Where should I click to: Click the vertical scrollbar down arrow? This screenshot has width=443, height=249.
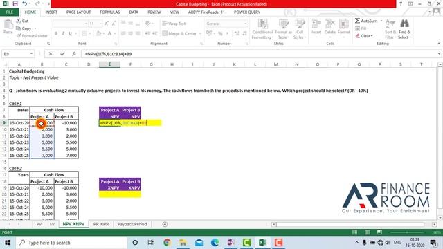(440, 218)
